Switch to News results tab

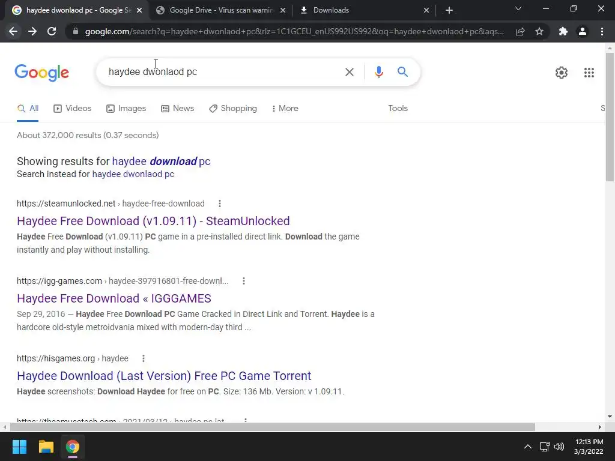click(x=178, y=109)
